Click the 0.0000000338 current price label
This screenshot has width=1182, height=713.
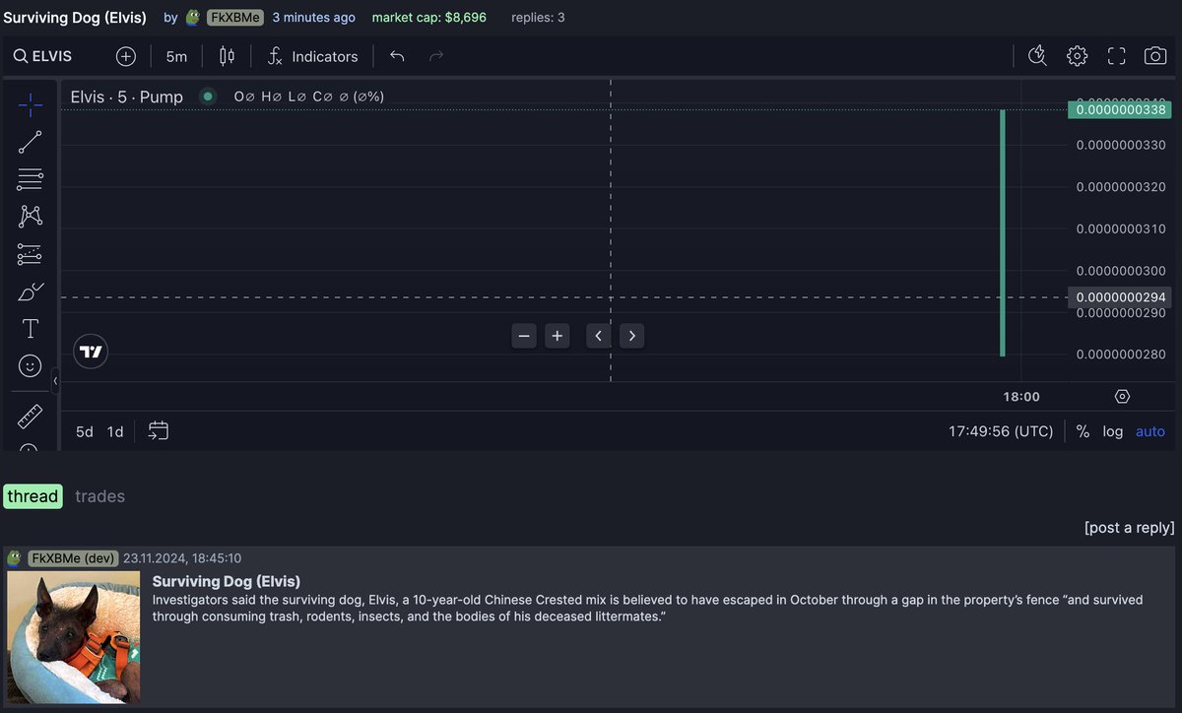1120,109
